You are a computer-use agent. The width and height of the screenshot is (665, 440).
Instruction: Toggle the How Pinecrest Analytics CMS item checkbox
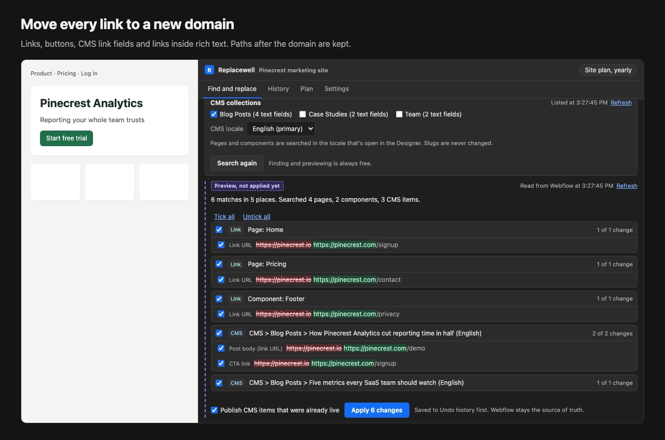(x=219, y=333)
